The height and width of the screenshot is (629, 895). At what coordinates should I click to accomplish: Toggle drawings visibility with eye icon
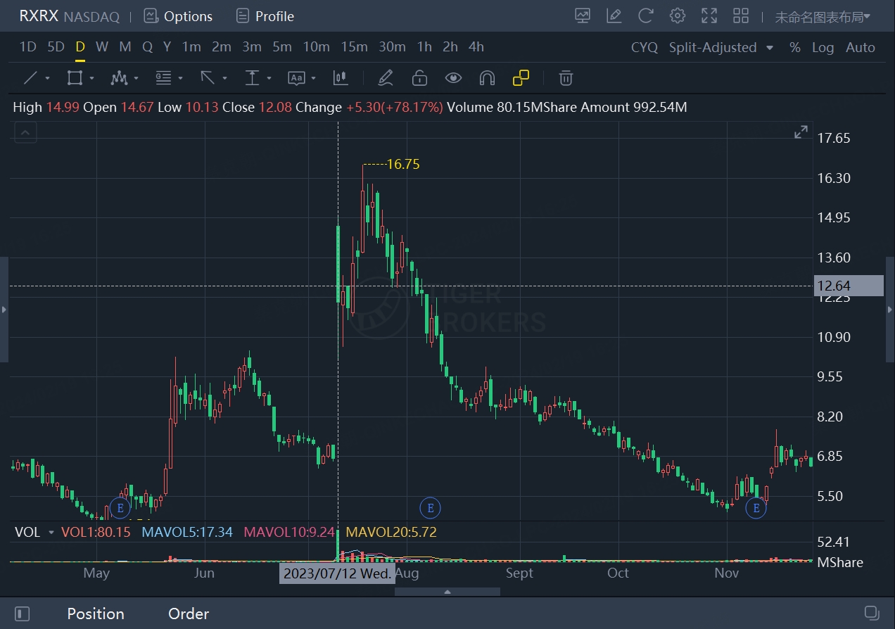(453, 78)
